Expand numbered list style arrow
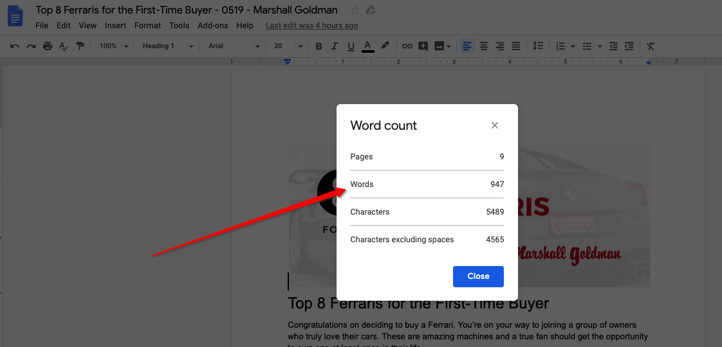 (x=573, y=46)
